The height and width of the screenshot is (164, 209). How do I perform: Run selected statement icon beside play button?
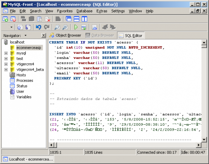(x=84, y=27)
